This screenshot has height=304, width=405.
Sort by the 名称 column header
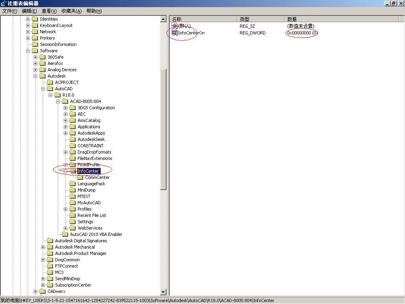tap(204, 19)
